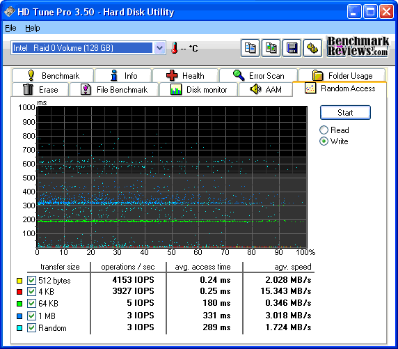This screenshot has width=398, height=349.
Task: Click the avg. access time header
Action: (202, 267)
